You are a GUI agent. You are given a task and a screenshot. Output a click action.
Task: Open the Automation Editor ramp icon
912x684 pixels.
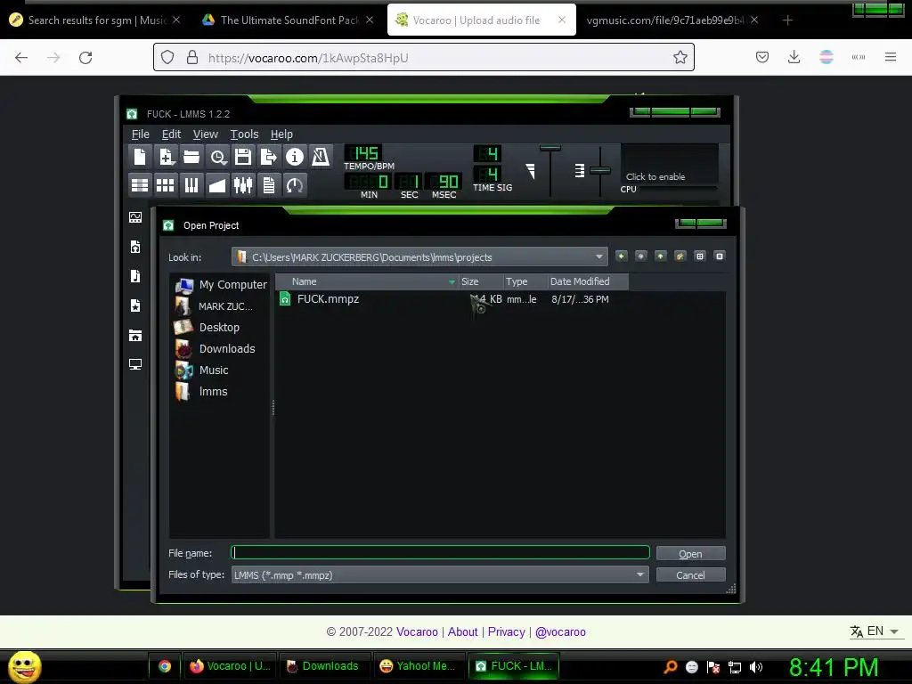pyautogui.click(x=217, y=185)
